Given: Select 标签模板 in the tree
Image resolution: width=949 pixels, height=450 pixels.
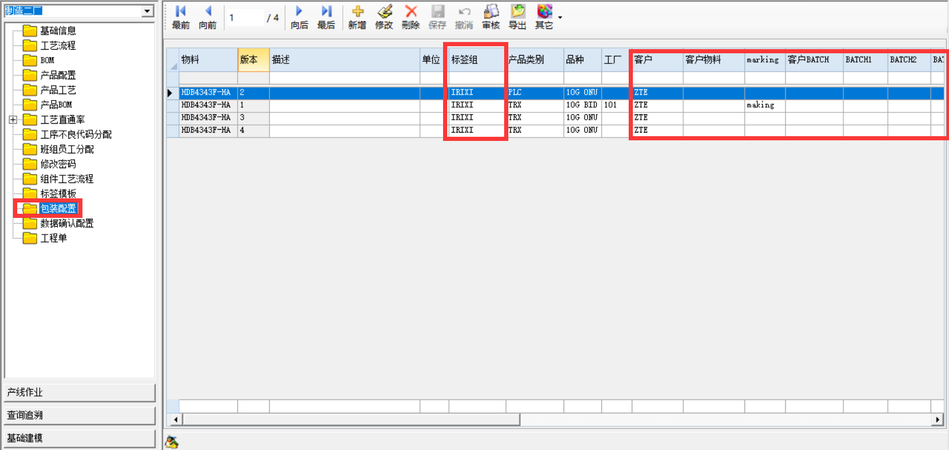Looking at the screenshot, I should tap(58, 194).
